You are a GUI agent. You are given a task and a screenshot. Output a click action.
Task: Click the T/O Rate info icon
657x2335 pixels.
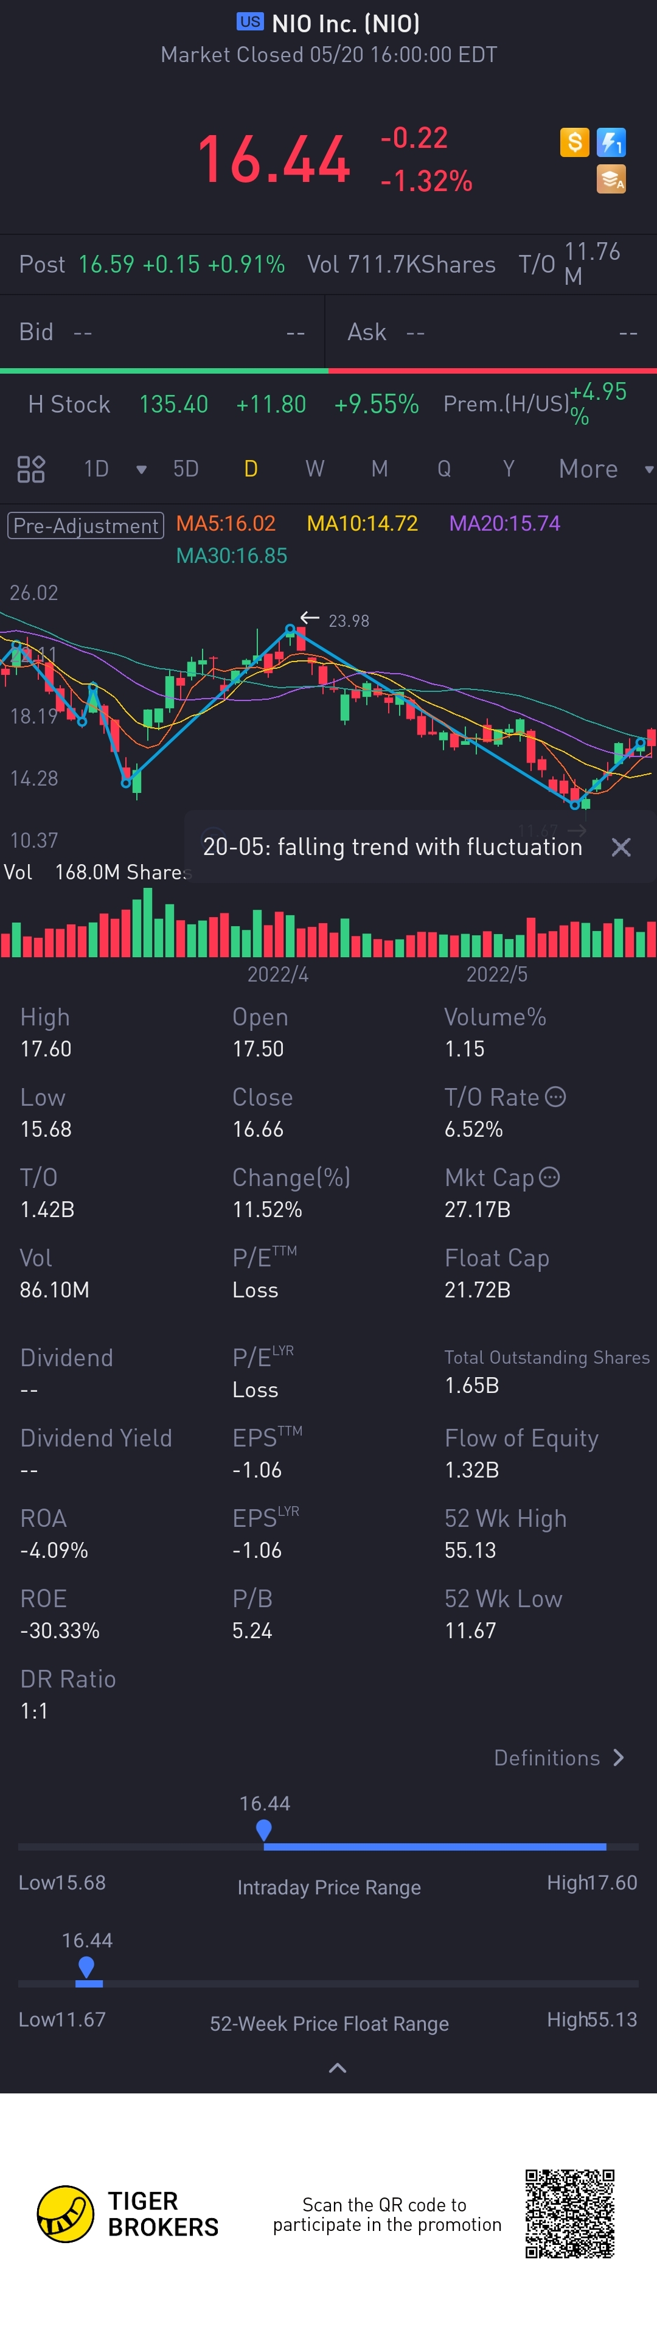click(x=555, y=1097)
